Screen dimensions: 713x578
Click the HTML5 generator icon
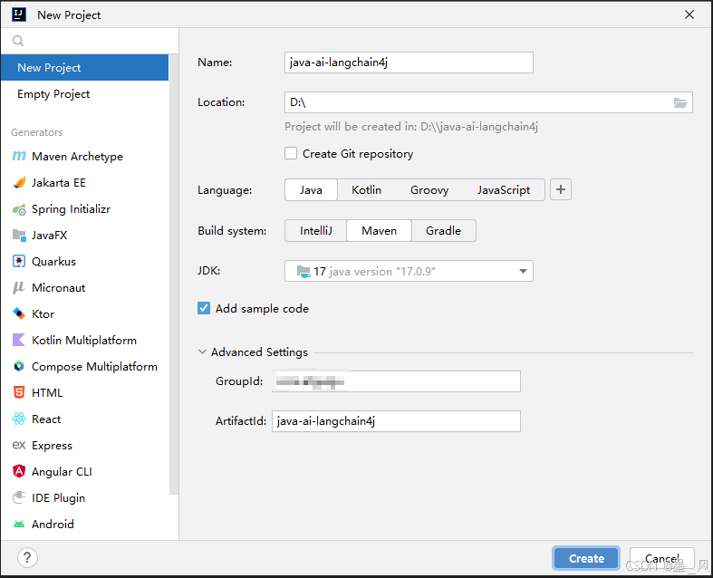(19, 392)
